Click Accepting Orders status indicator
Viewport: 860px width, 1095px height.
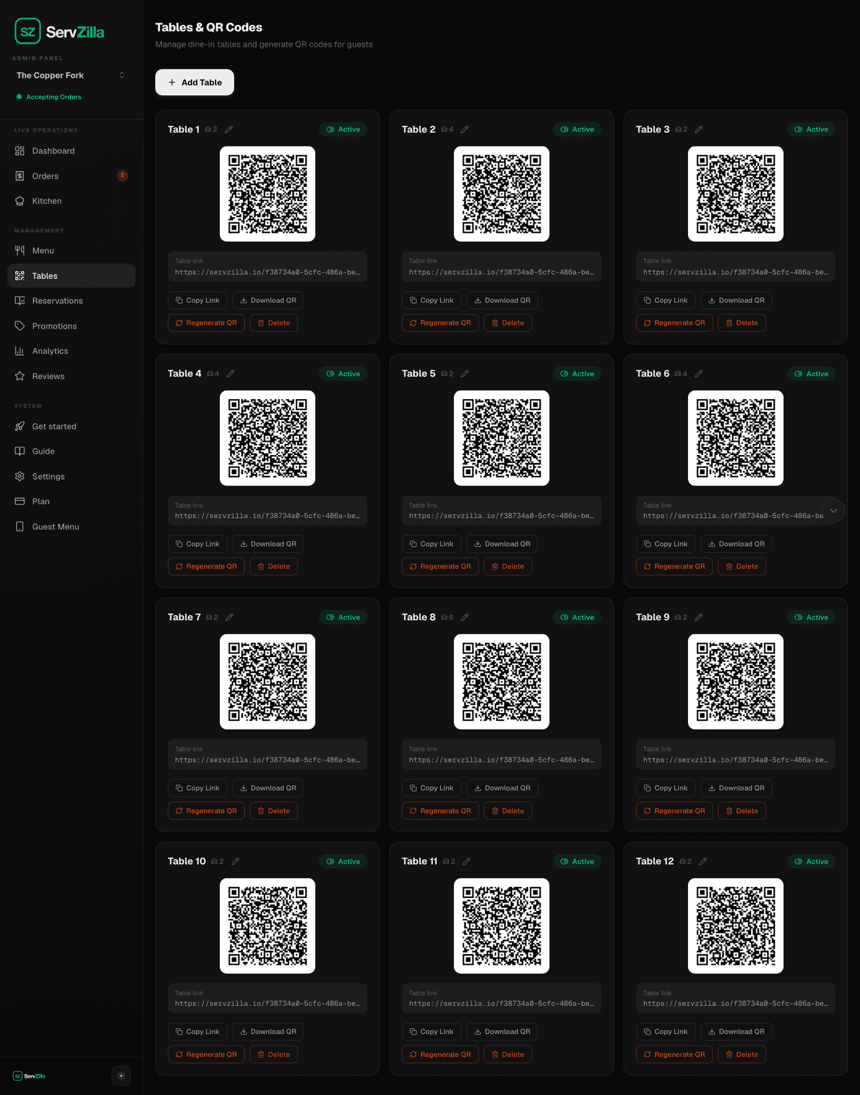click(x=49, y=97)
